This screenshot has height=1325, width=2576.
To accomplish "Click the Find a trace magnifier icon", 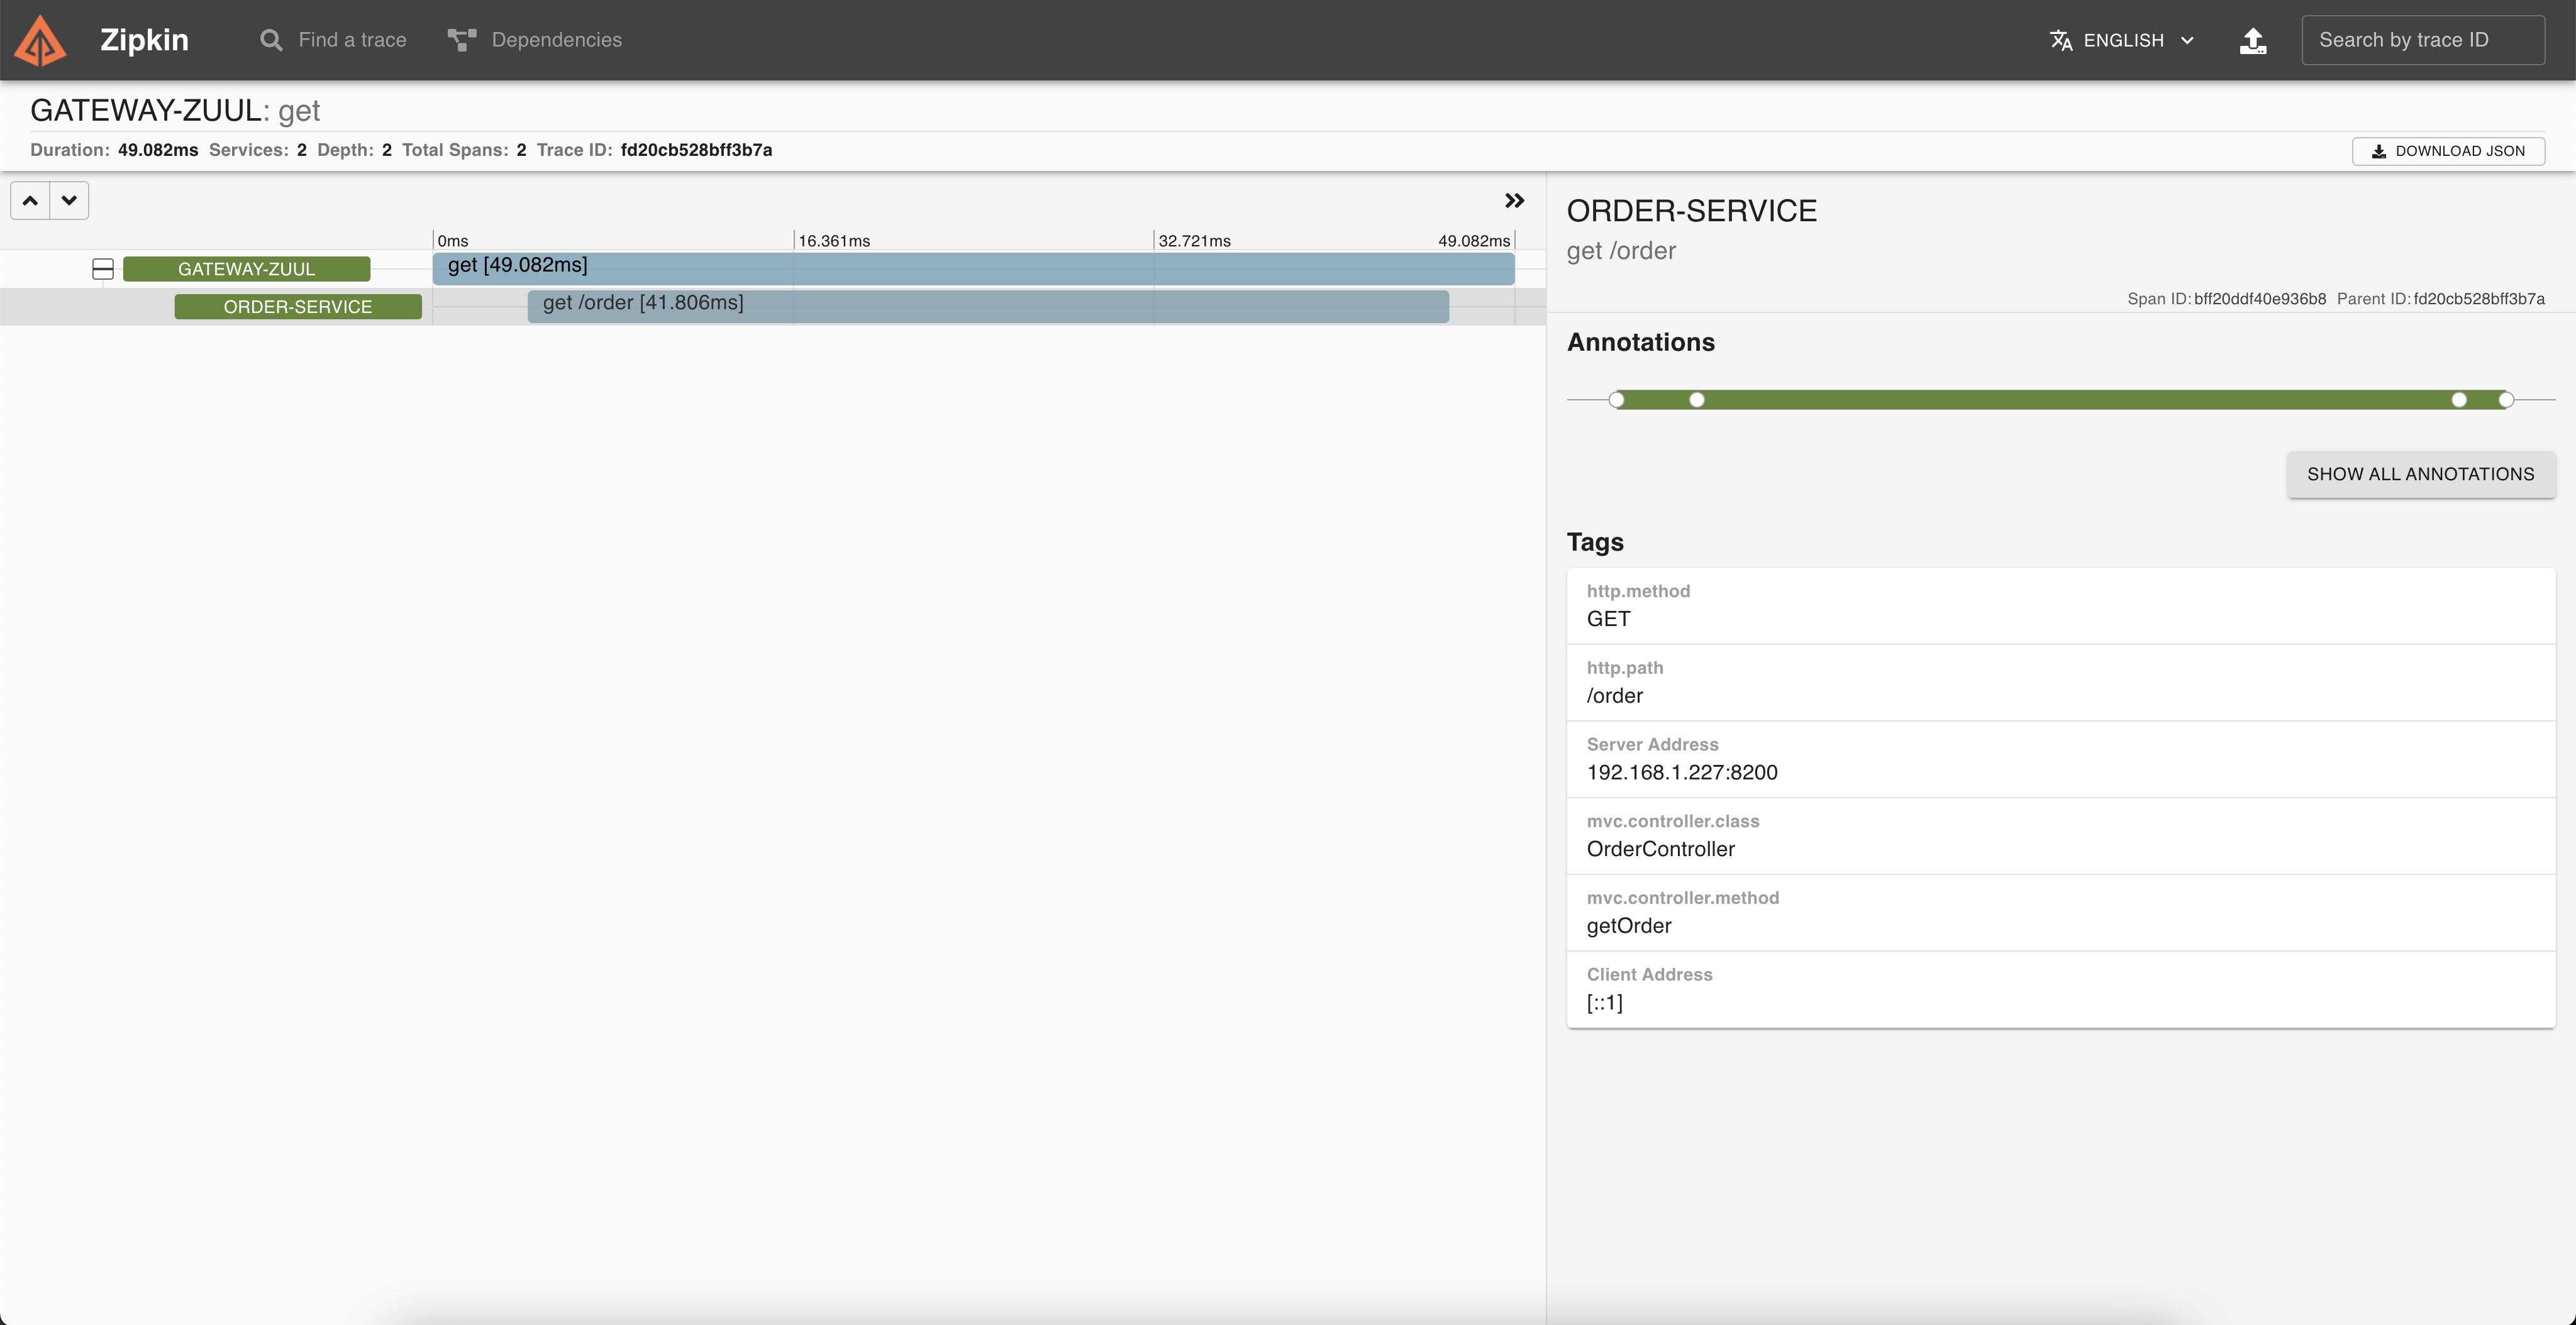I will click(270, 40).
